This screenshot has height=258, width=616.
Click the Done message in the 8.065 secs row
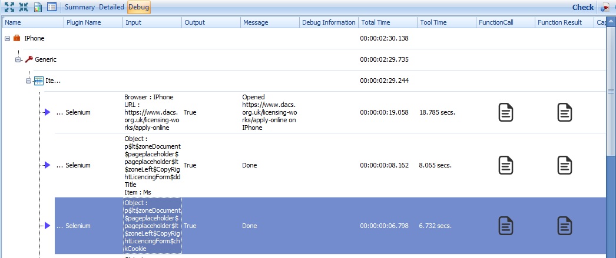tap(250, 165)
